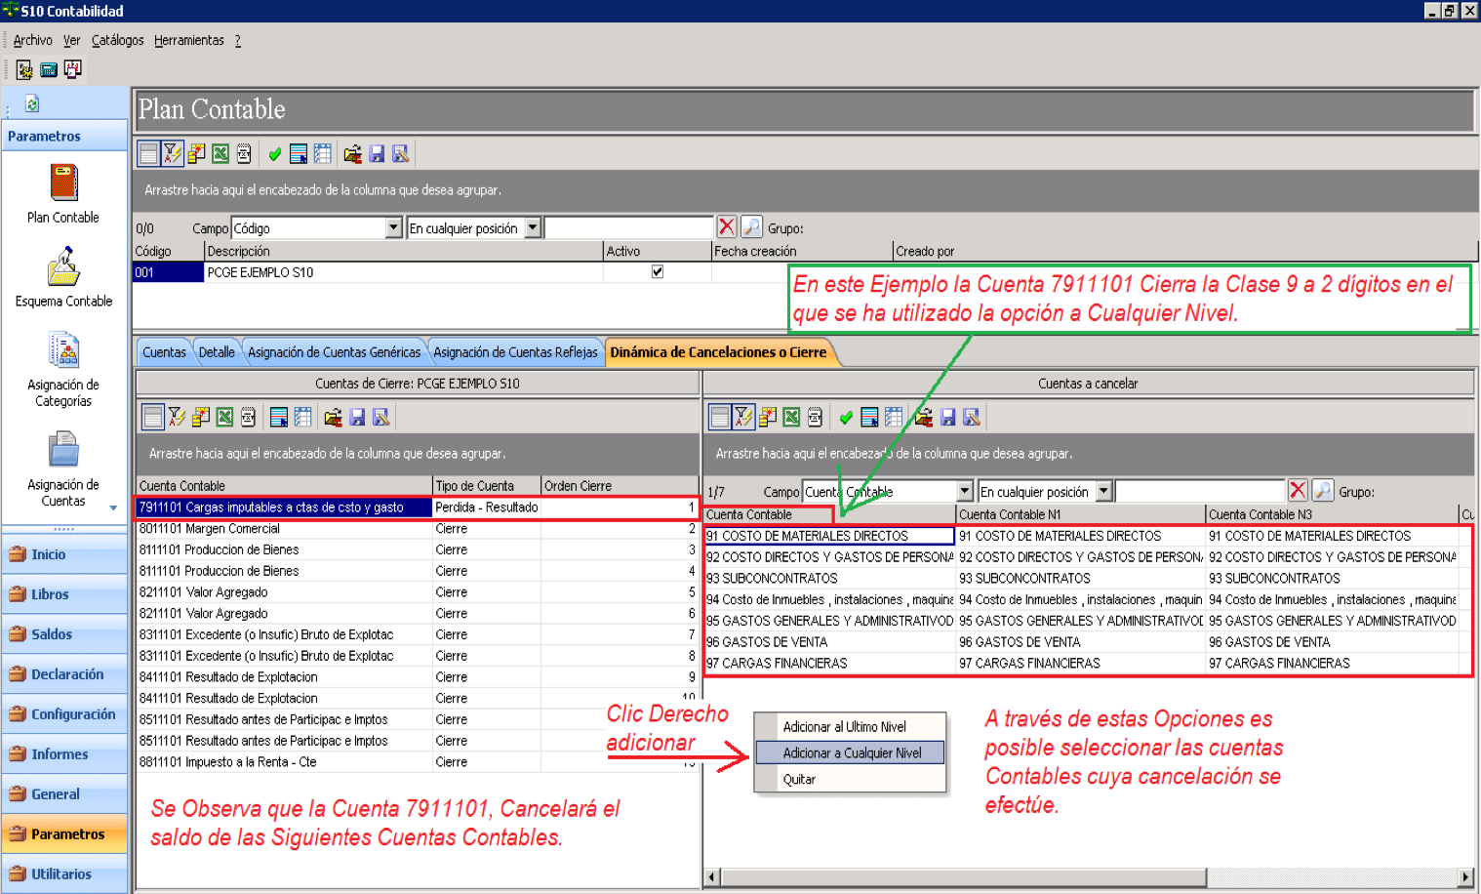Open the Plan Contable sidebar icon
1481x894 pixels.
[63, 183]
